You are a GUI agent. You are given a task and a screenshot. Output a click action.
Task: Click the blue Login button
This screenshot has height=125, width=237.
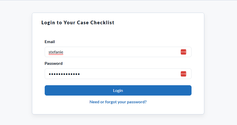coord(118,90)
